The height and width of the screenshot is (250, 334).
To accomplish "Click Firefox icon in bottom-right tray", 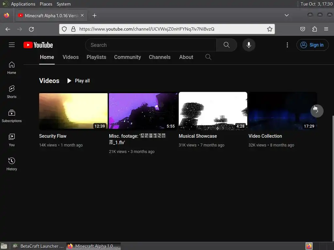I will point(309,246).
